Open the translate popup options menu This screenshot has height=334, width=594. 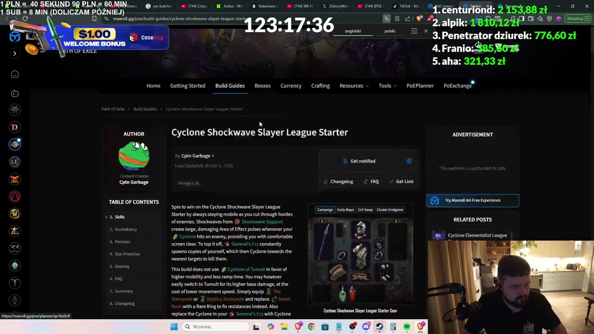click(414, 31)
